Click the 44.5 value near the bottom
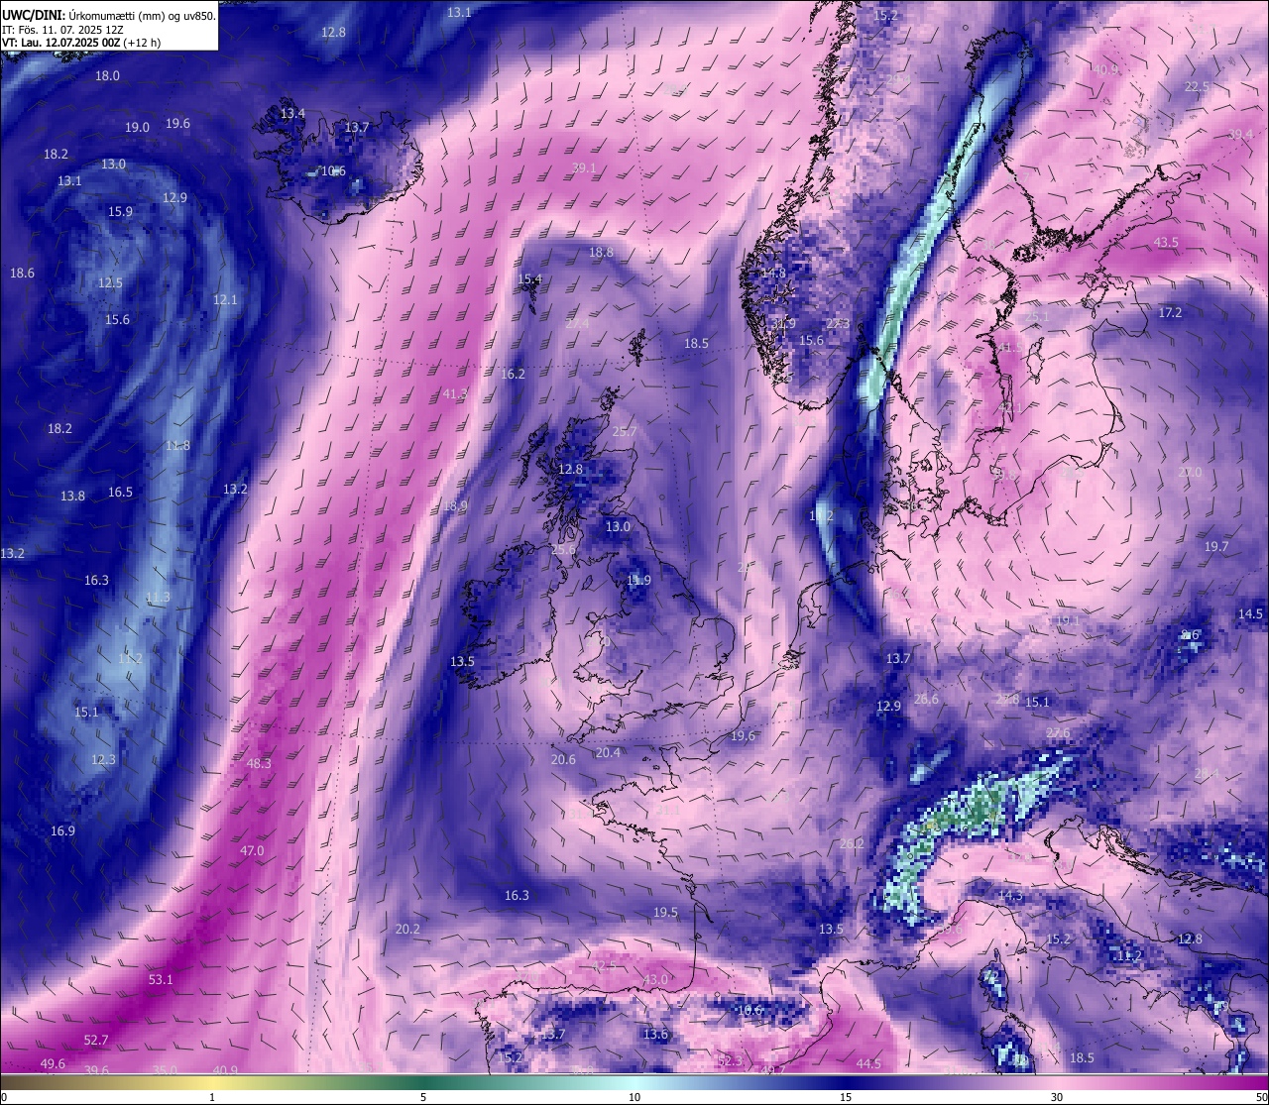 (868, 1063)
